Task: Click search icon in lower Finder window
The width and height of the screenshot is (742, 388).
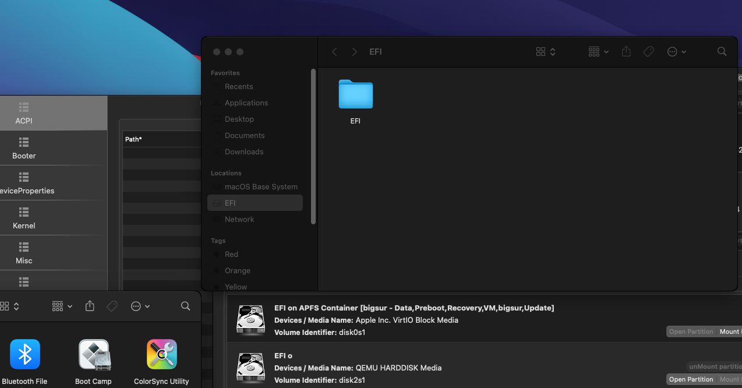Action: [185, 306]
